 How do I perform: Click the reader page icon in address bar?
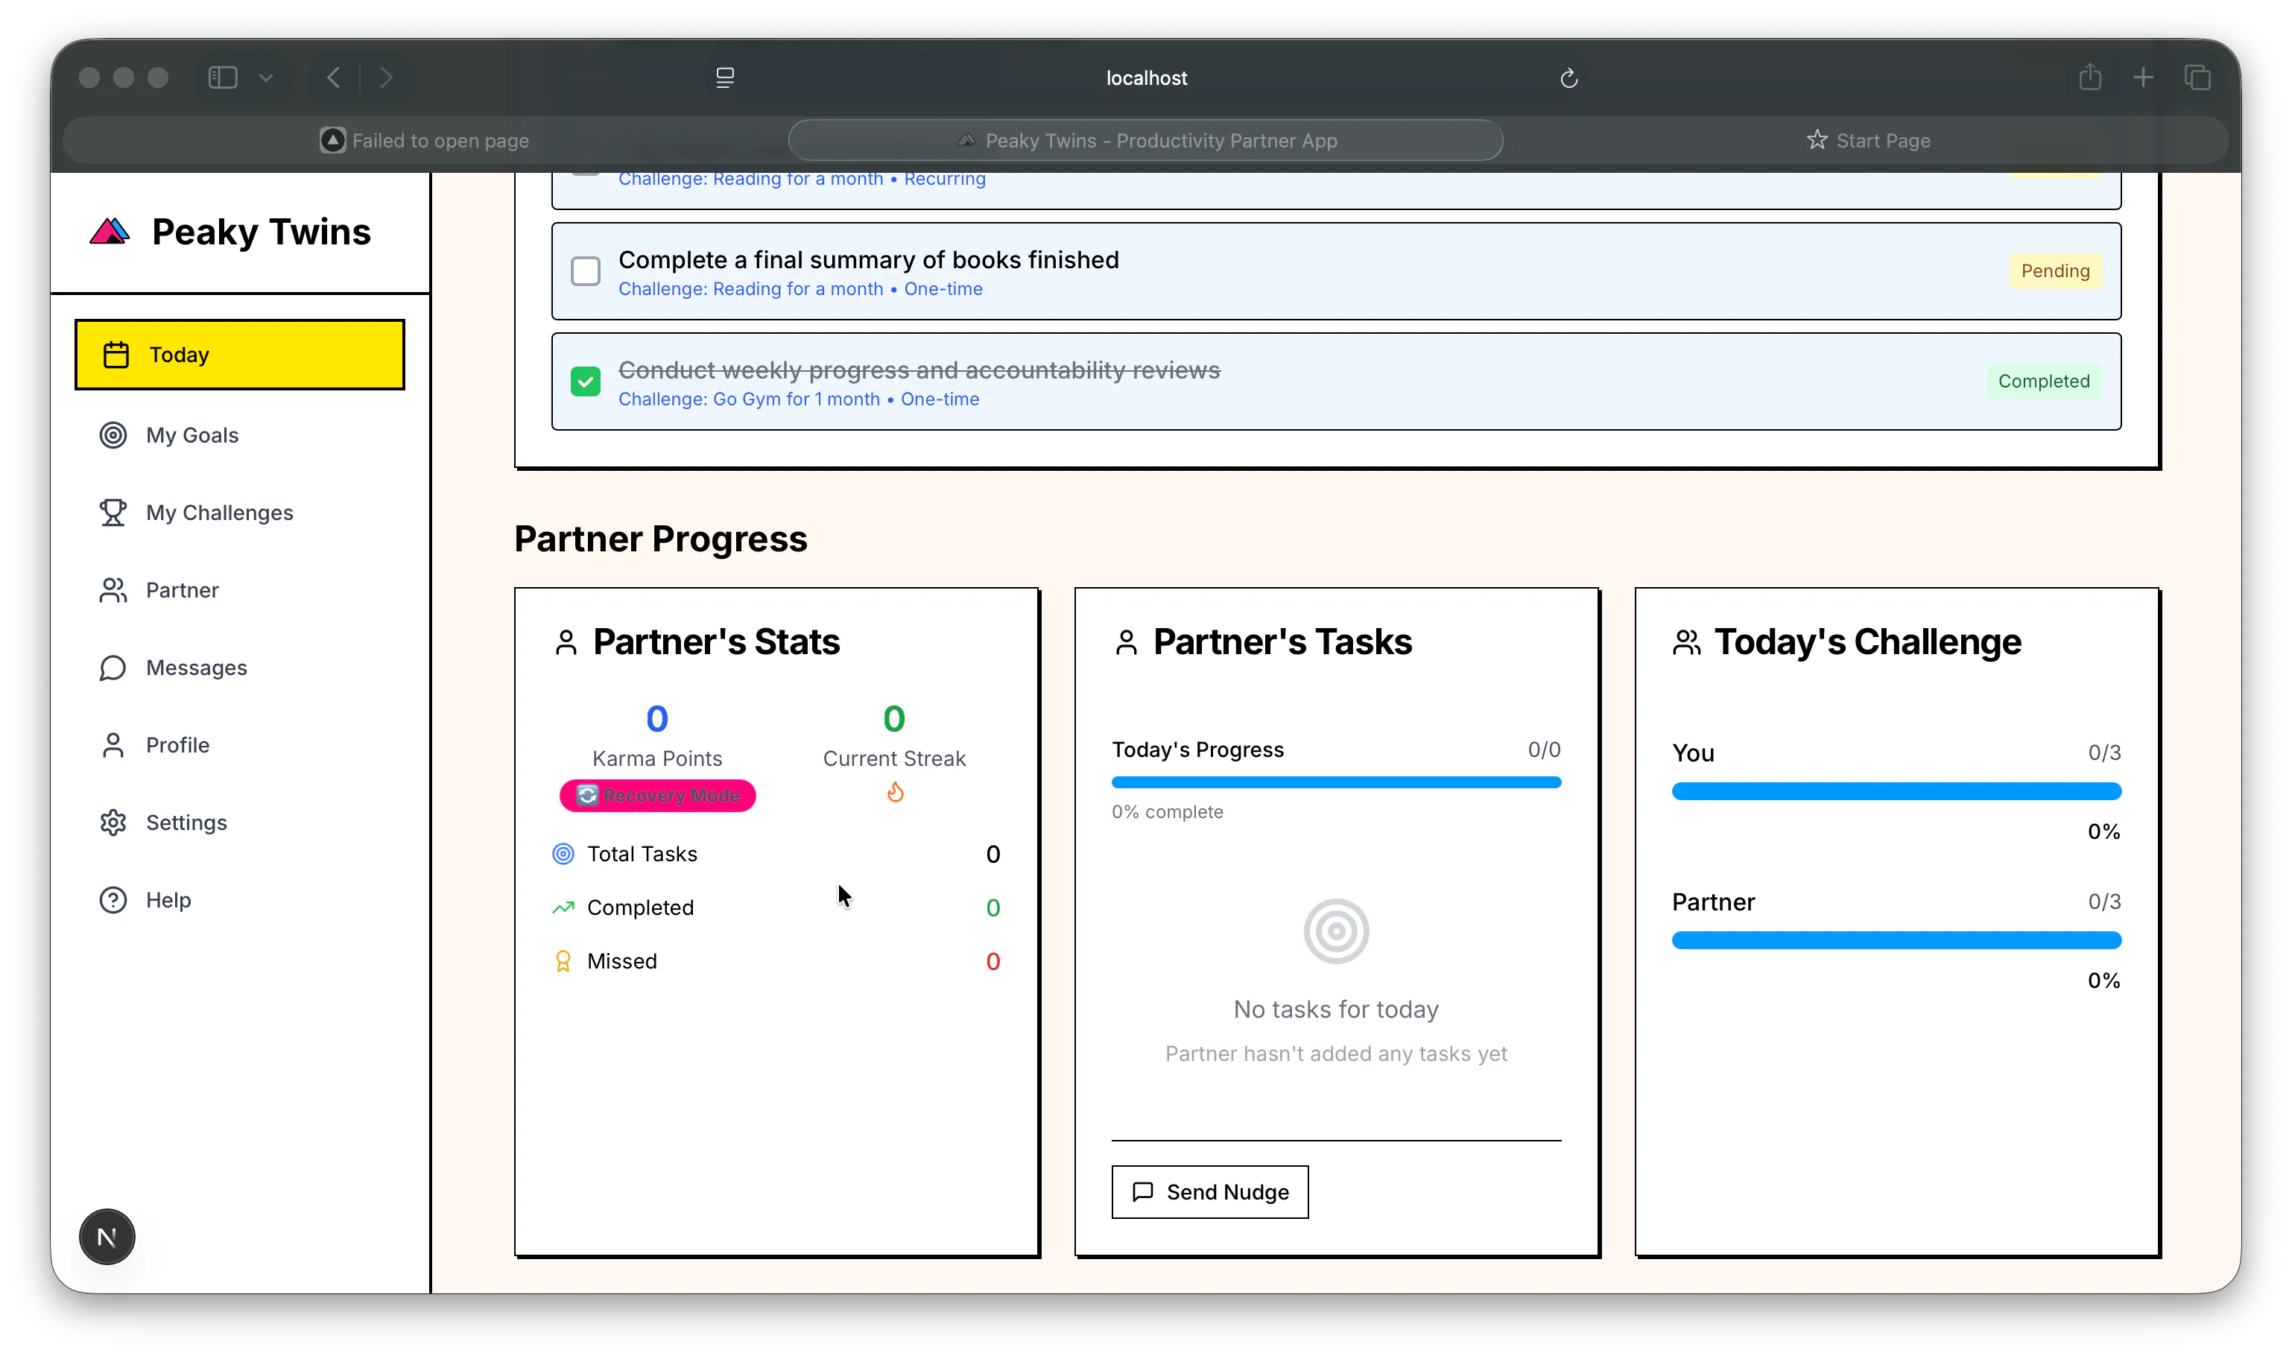725,77
